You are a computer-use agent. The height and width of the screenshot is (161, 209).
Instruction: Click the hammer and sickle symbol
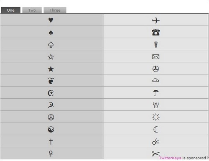51,105
